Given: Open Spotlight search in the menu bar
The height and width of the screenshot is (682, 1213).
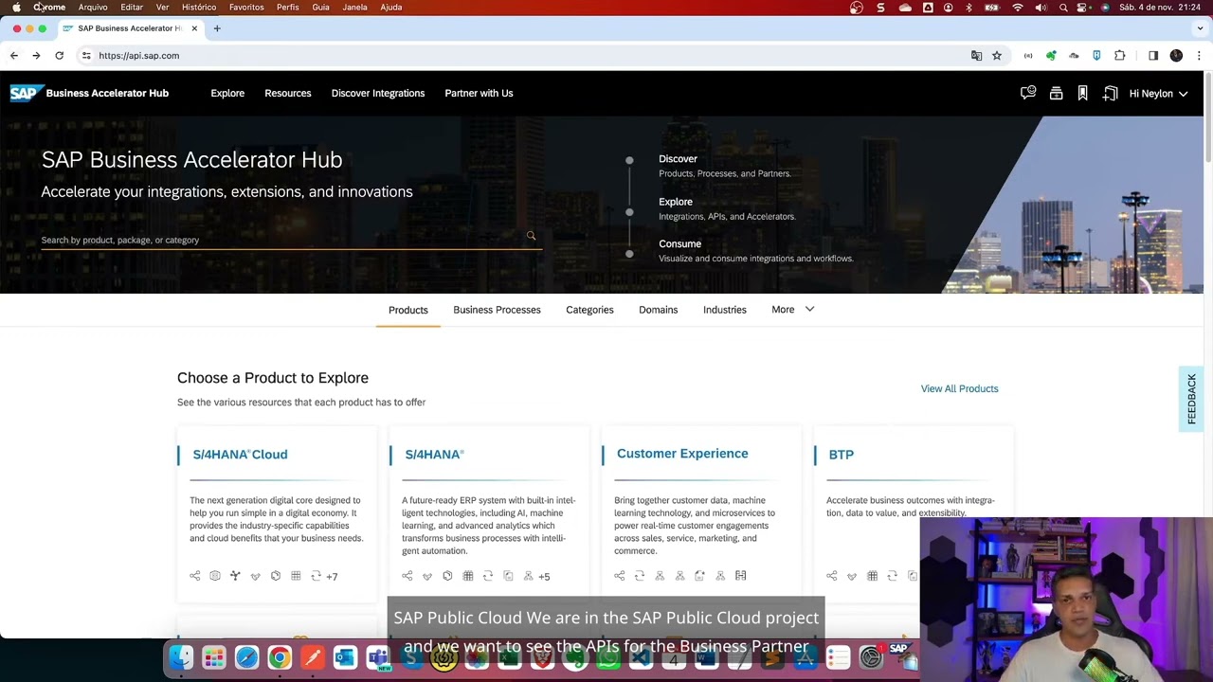Looking at the screenshot, I should 1063,8.
